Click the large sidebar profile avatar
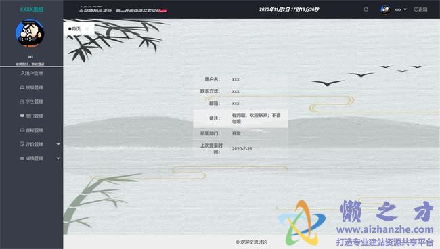 (30, 33)
